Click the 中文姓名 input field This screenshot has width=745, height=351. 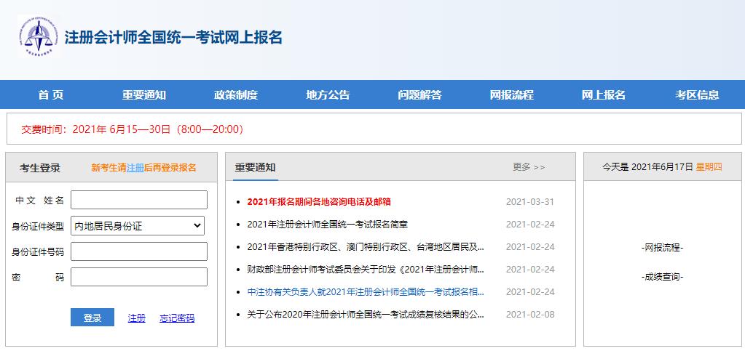[138, 200]
